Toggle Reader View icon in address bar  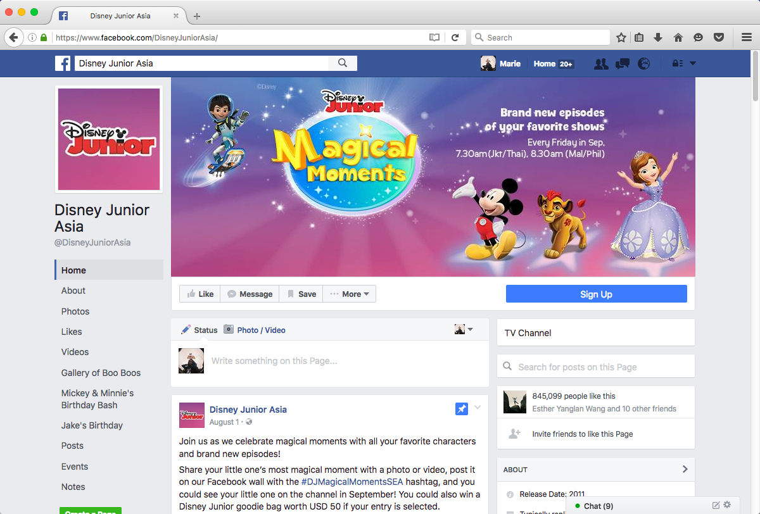[x=434, y=37]
